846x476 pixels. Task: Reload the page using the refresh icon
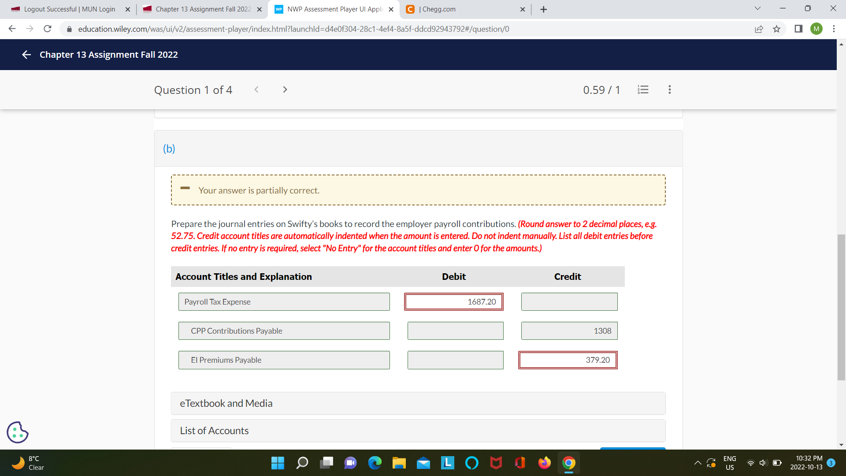(48, 29)
